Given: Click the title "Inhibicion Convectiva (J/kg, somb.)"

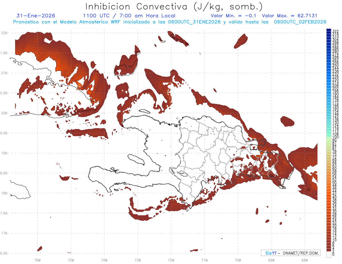Looking at the screenshot, I should point(174,7).
